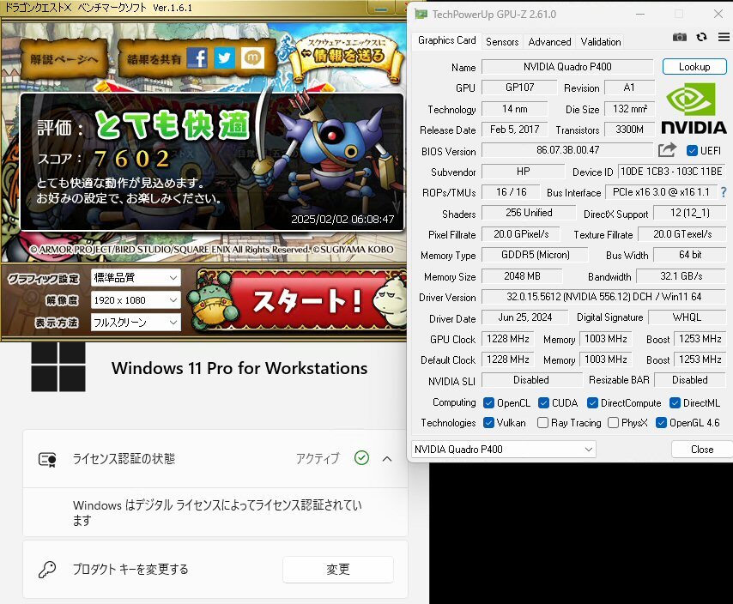Toggle the OpenCL checkbox
This screenshot has width=733, height=604.
coord(489,402)
